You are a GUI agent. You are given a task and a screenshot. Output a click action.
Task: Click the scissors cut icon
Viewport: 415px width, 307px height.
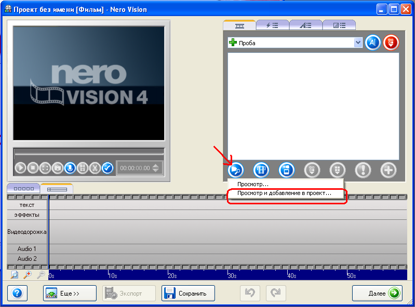pyautogui.click(x=95, y=168)
